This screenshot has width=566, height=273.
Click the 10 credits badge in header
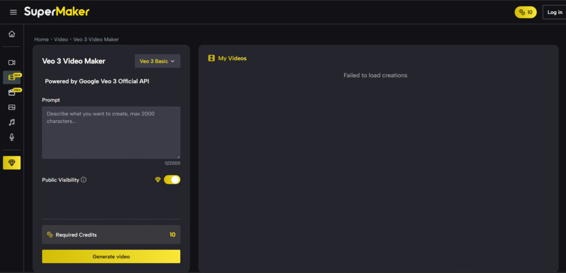[x=525, y=12]
